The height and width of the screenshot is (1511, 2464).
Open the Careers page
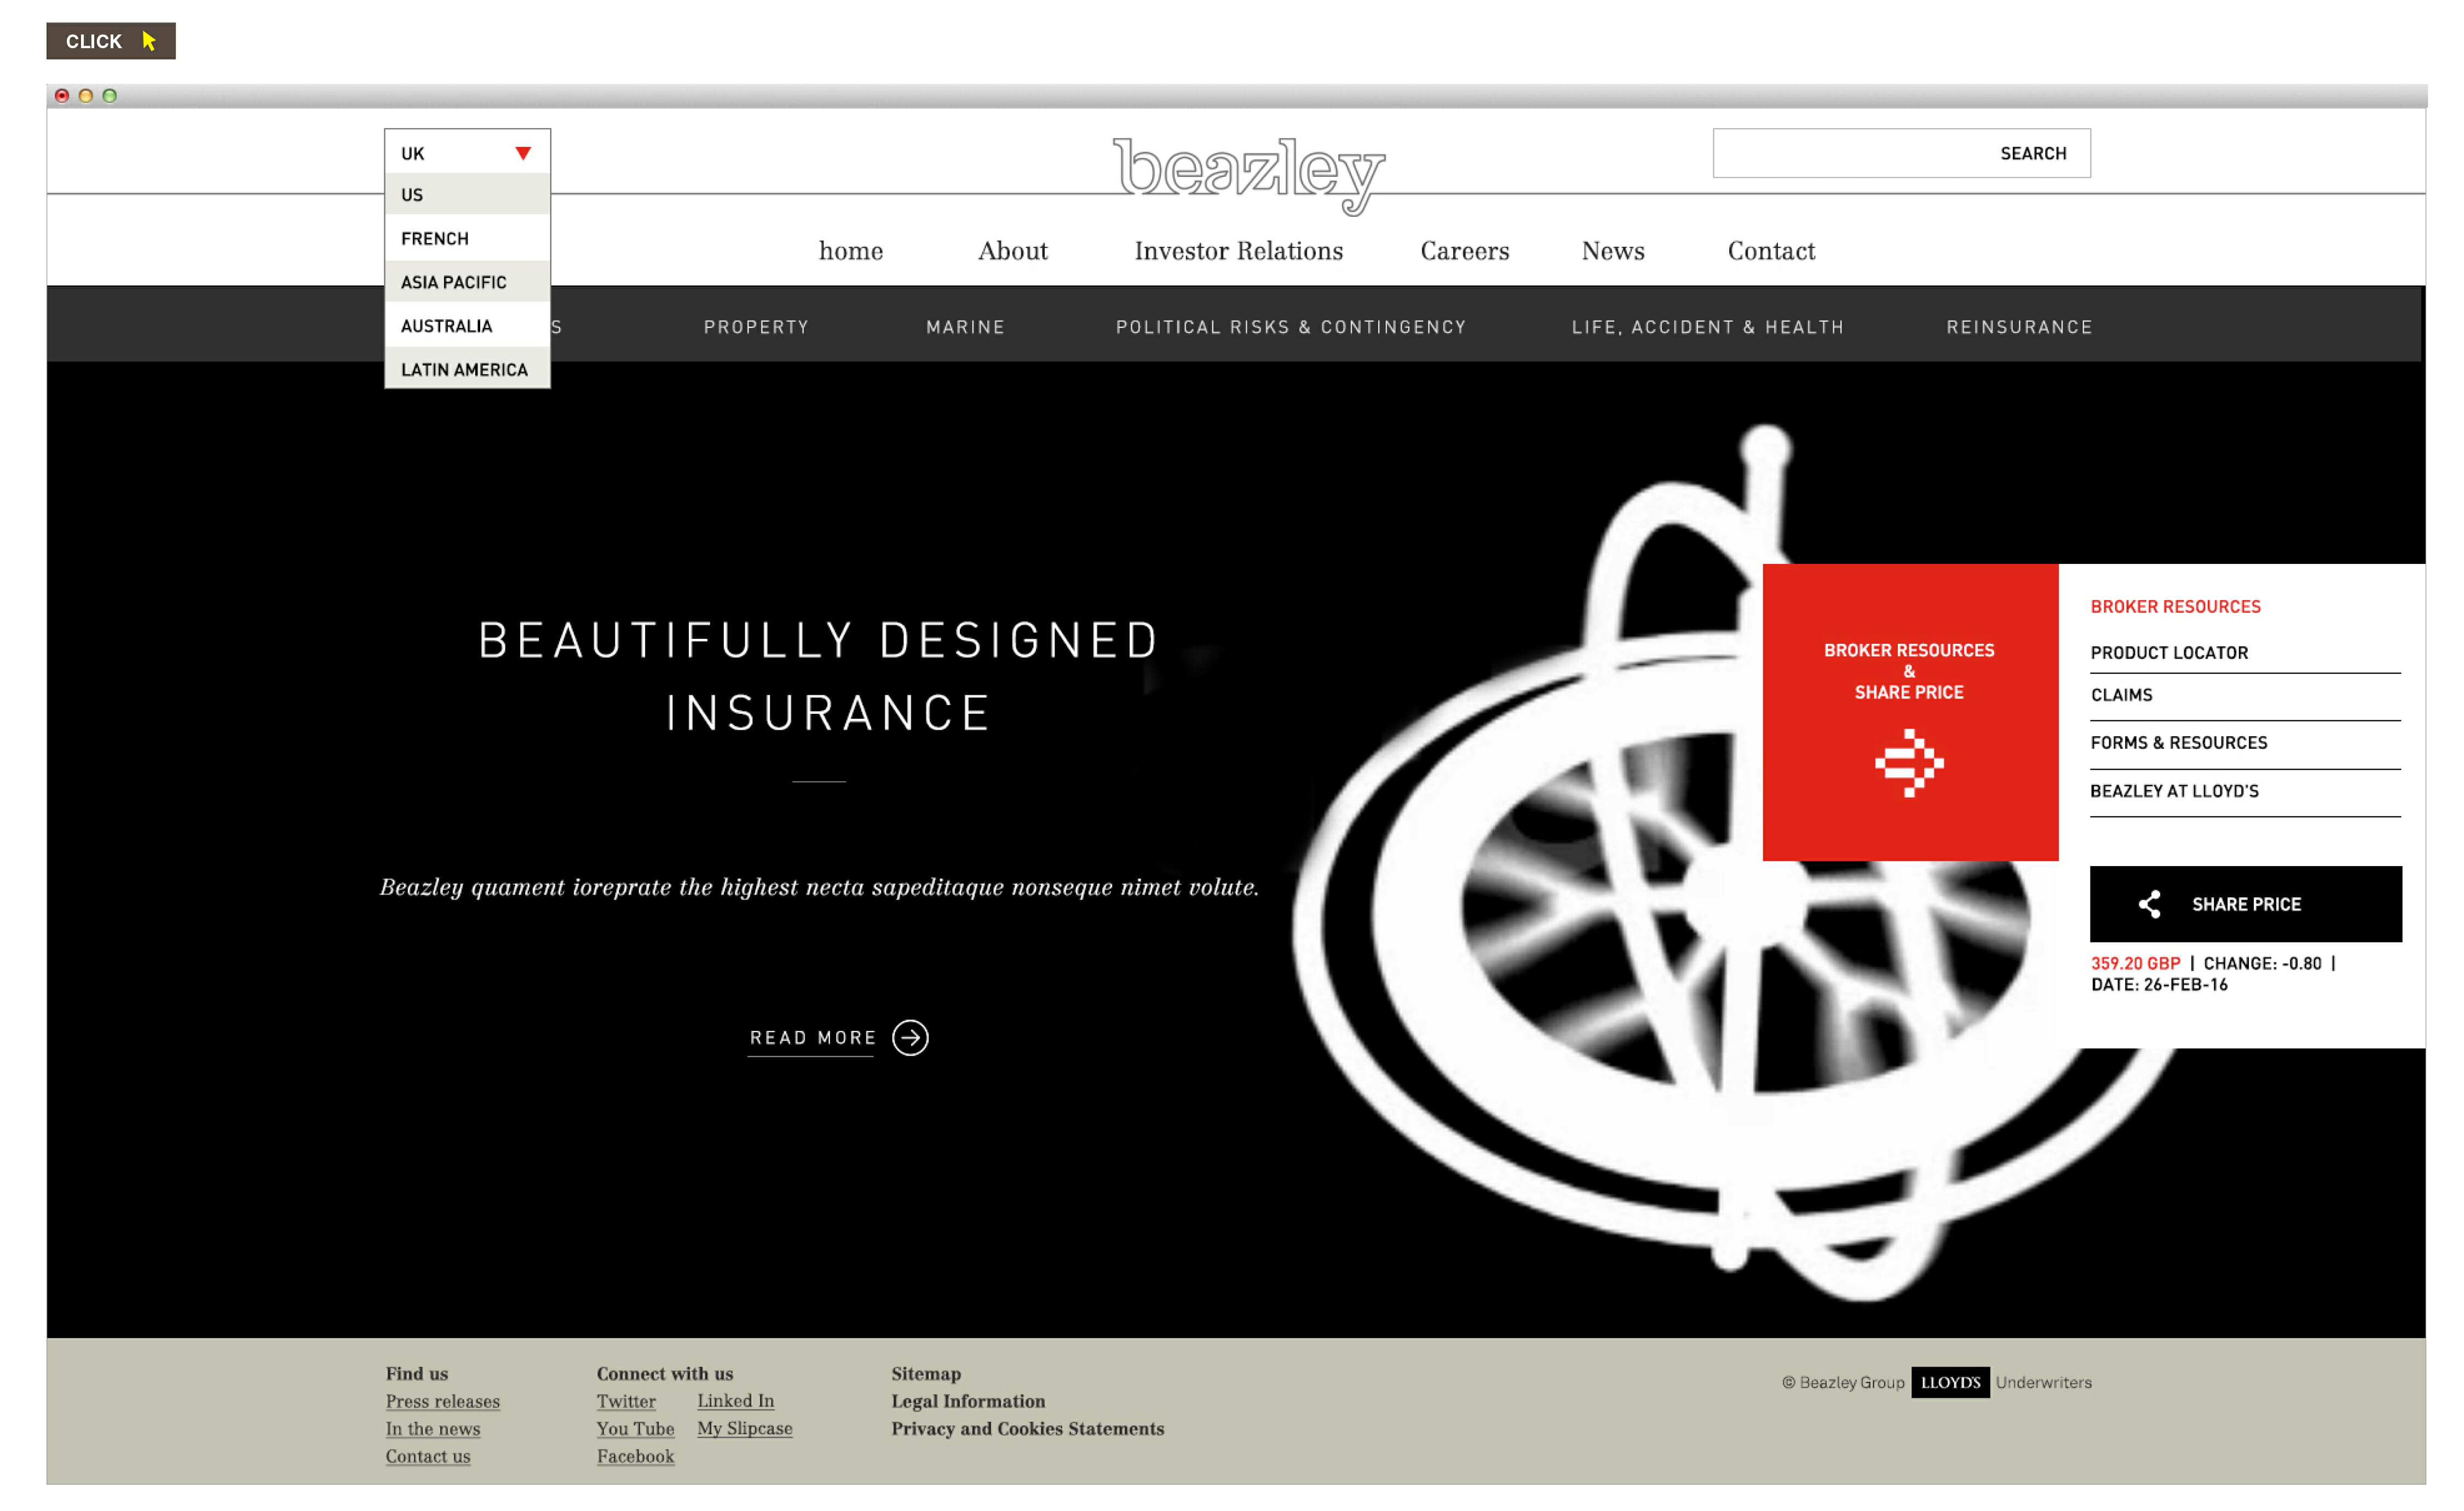[x=1464, y=251]
